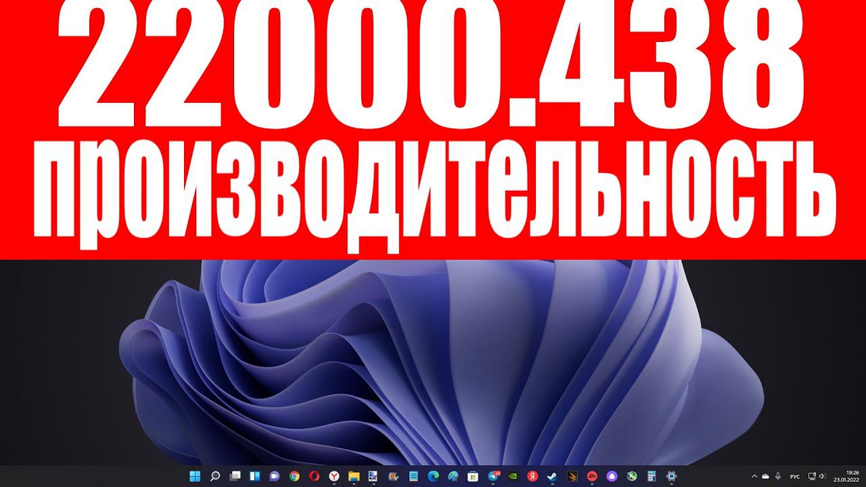Open the EA app from taskbar
Screen dimensions: 866x487
[x=592, y=476]
